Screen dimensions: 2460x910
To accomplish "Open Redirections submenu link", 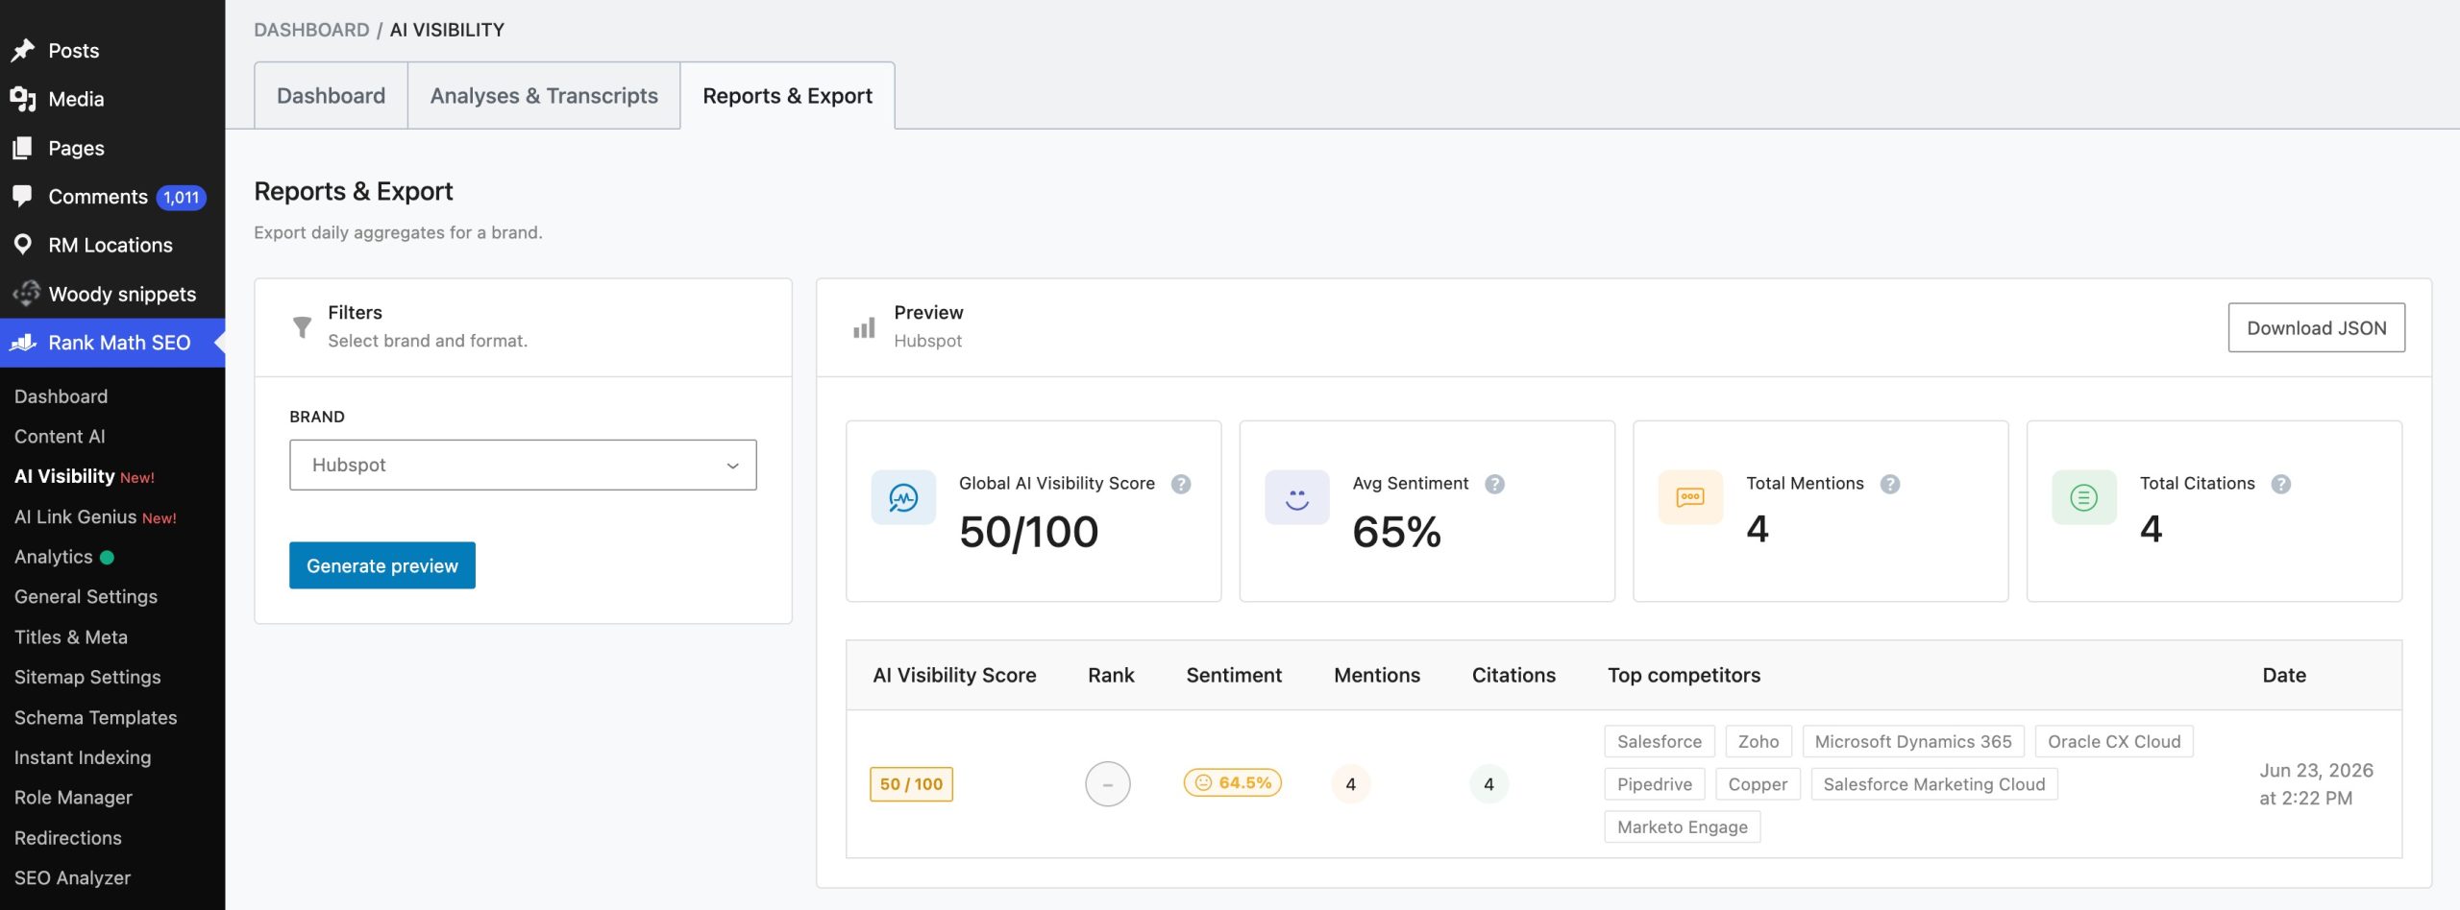I will (x=68, y=837).
